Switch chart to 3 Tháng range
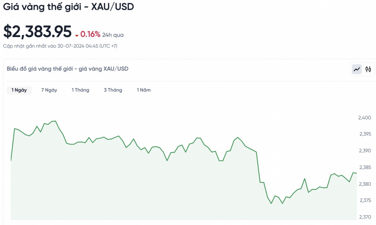 [113, 90]
